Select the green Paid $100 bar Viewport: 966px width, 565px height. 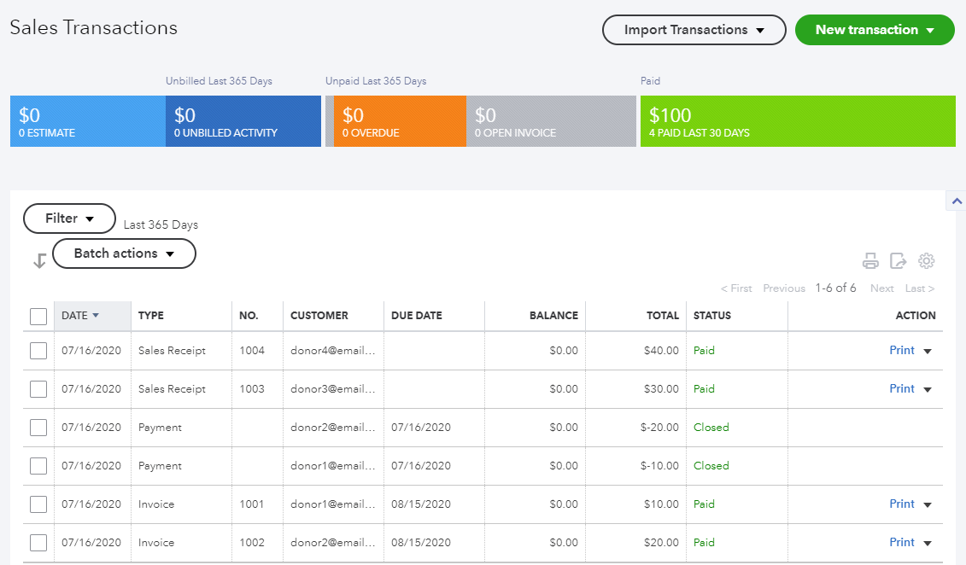click(x=797, y=121)
